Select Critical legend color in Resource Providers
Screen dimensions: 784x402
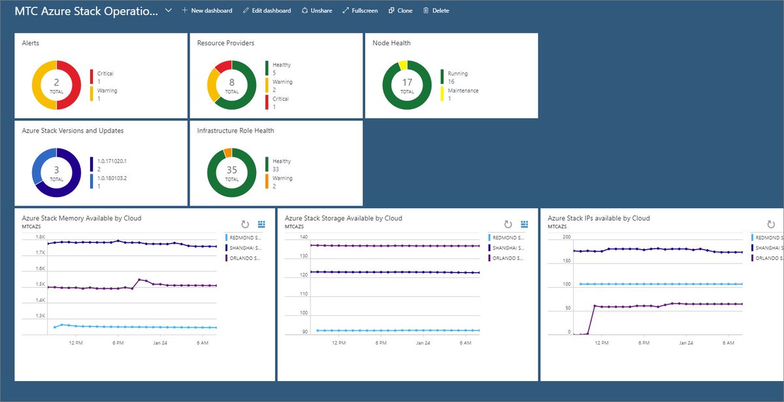pos(267,102)
